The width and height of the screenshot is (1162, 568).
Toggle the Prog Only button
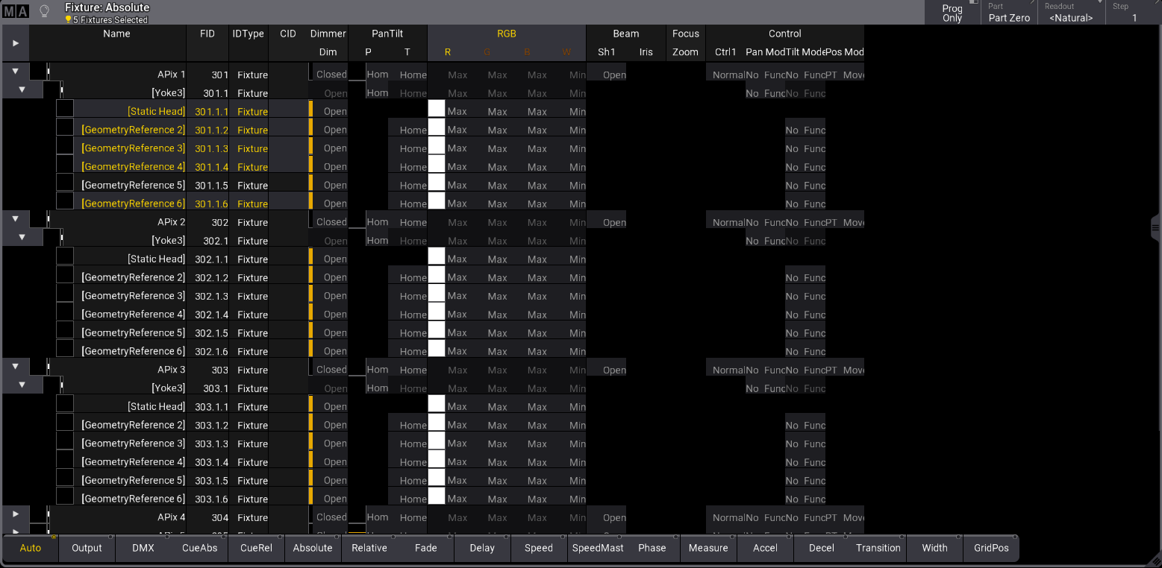point(952,13)
